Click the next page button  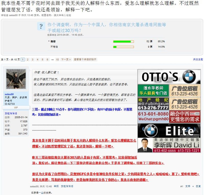tap(66, 59)
